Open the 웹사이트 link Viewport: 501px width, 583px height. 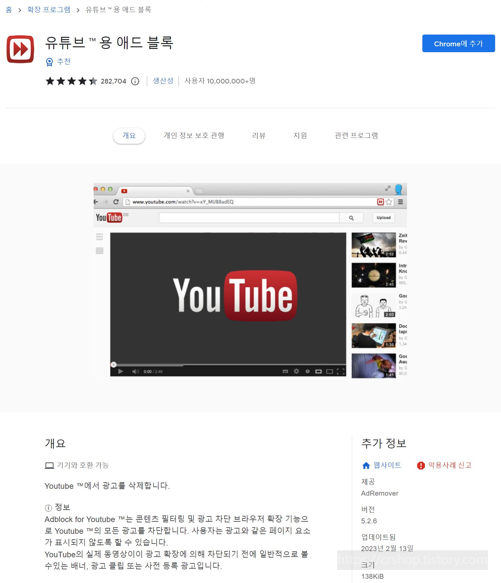tap(387, 465)
